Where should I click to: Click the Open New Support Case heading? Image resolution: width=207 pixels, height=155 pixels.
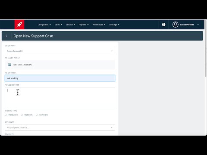(x=33, y=36)
